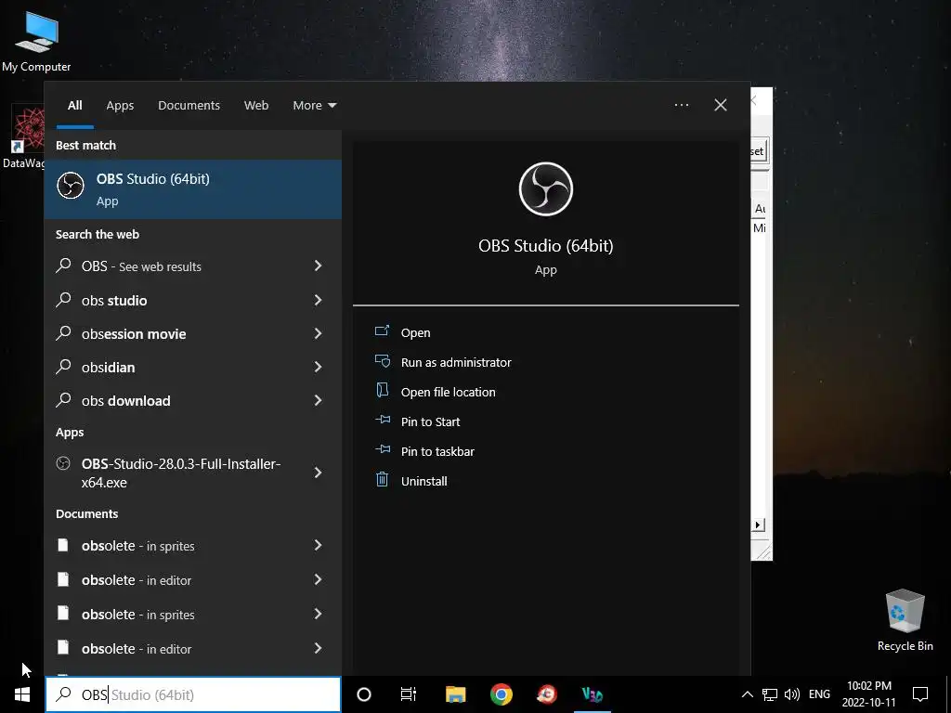Open OBS Studio (64bit) best match result

click(x=193, y=189)
